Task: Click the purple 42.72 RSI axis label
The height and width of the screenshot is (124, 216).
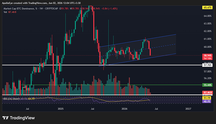Action: click(207, 101)
